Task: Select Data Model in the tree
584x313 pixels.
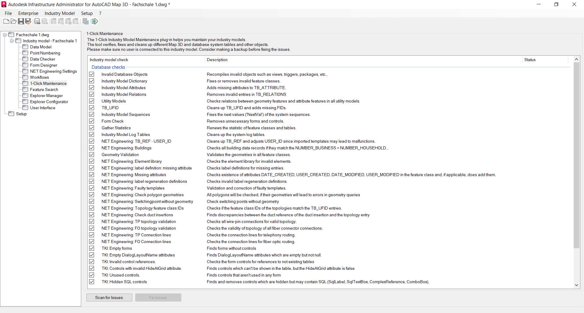Action: coord(41,47)
